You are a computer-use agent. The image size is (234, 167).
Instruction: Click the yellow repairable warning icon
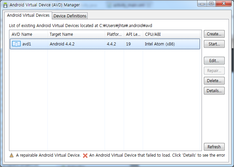click(x=11, y=155)
